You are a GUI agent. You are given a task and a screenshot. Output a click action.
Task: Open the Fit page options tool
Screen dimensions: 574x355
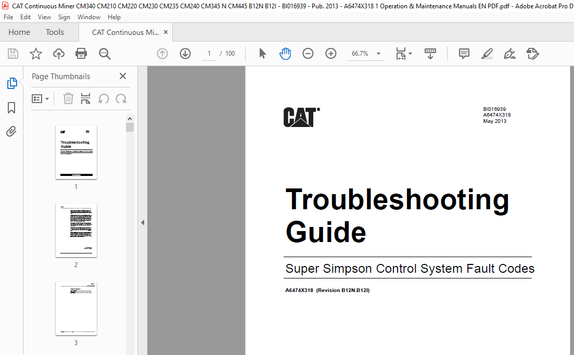(x=404, y=54)
